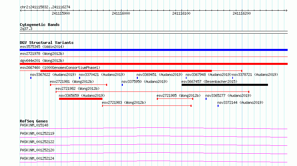Open the dgv644e201 (Wong2012b) label
This screenshot has width=297, height=166.
[x=42, y=61]
